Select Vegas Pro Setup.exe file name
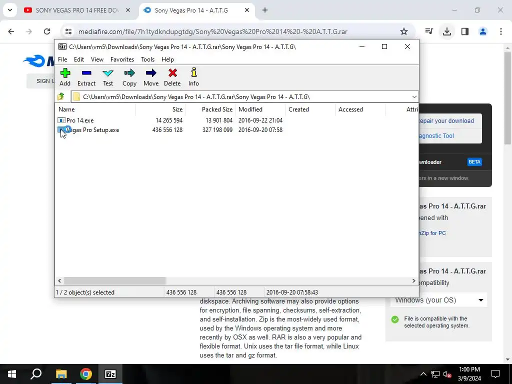The image size is (512, 384). (x=92, y=130)
